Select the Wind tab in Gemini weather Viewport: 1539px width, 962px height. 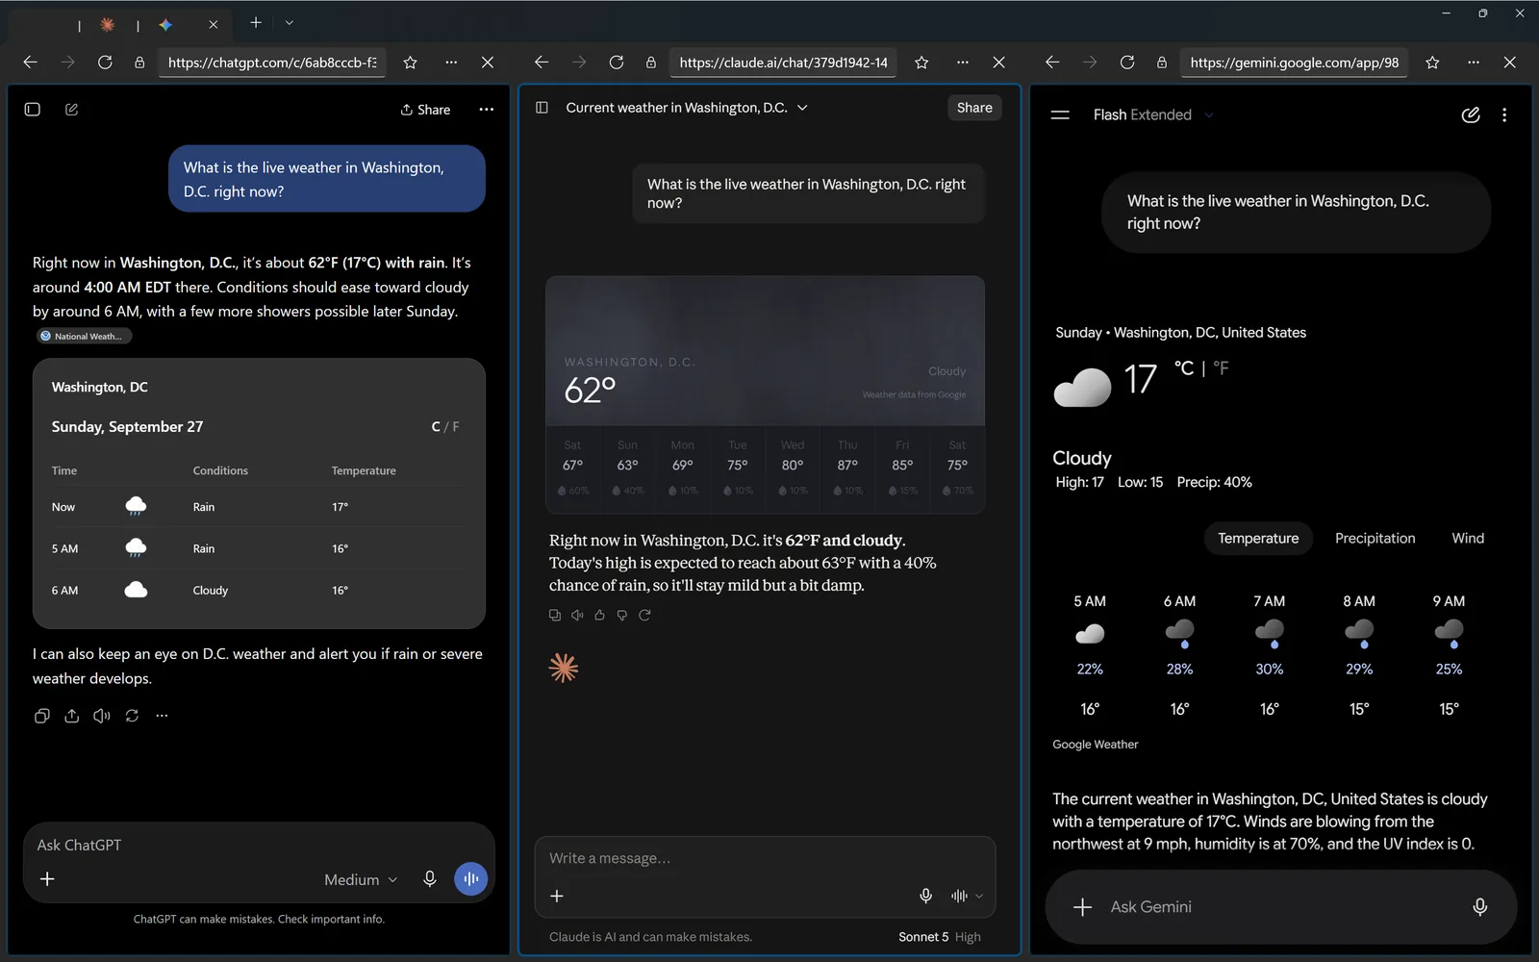point(1468,539)
